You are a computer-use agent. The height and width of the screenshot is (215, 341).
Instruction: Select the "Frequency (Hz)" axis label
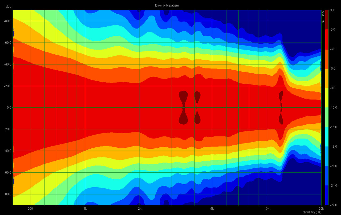pyautogui.click(x=311, y=212)
